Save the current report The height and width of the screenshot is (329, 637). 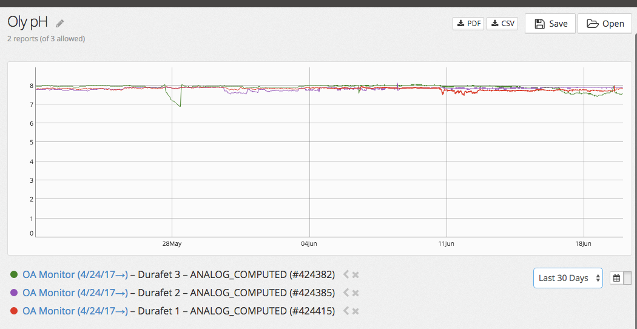click(x=550, y=24)
